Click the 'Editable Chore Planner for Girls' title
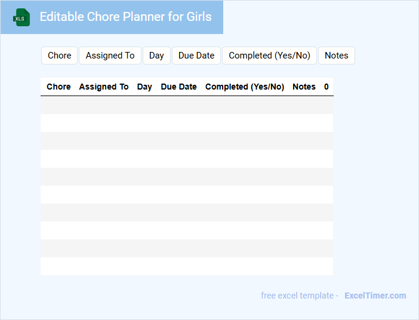 tap(125, 17)
